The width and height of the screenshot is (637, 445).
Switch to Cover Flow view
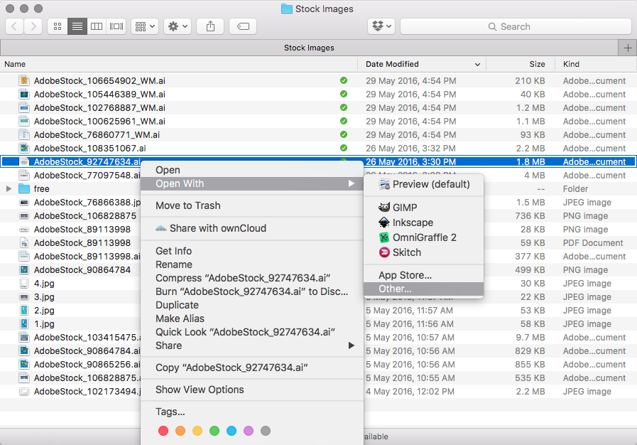(116, 26)
